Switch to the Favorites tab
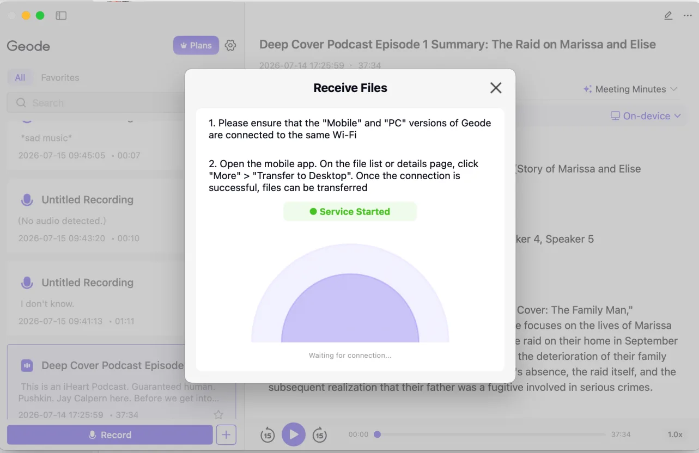 pyautogui.click(x=60, y=77)
